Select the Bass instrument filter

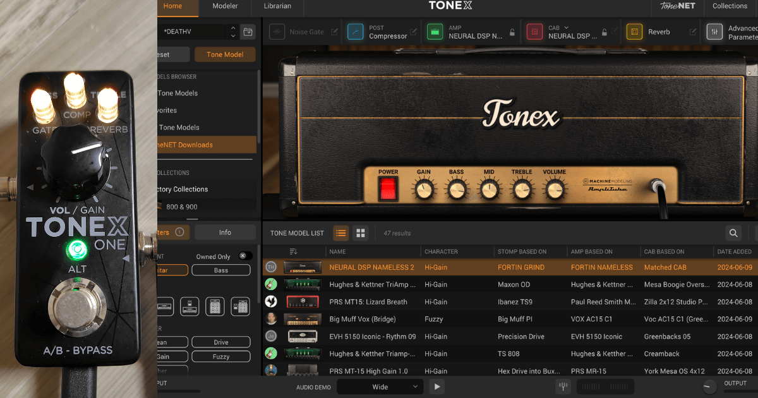pyautogui.click(x=221, y=270)
